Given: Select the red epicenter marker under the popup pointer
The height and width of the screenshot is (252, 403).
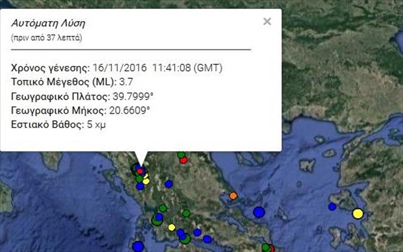Looking at the screenshot, I should (x=140, y=171).
